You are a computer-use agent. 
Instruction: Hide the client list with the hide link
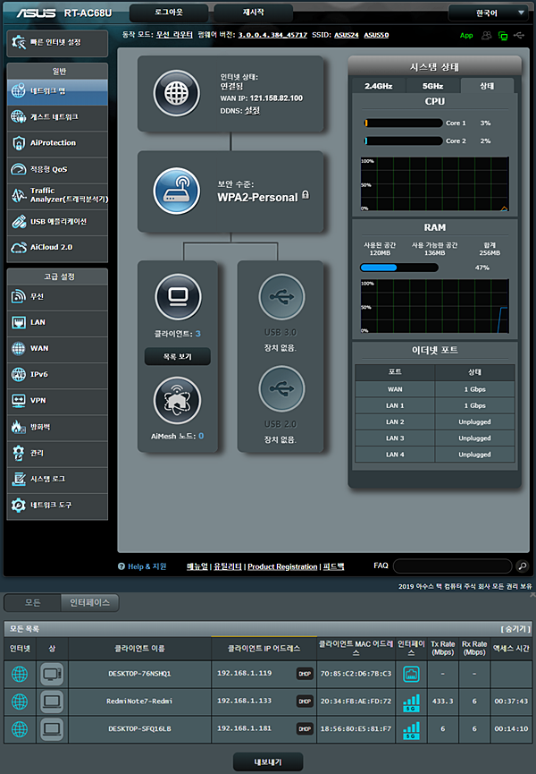coord(515,629)
